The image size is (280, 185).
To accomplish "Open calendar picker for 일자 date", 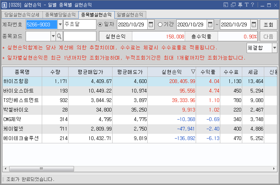I will pos(151,24).
